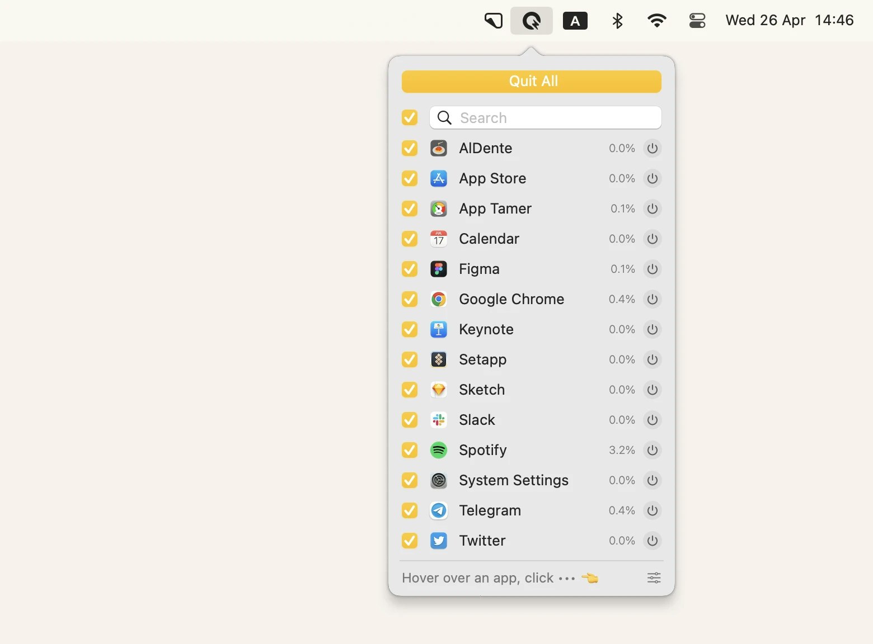Uncheck the App Store checkbox

(x=410, y=178)
